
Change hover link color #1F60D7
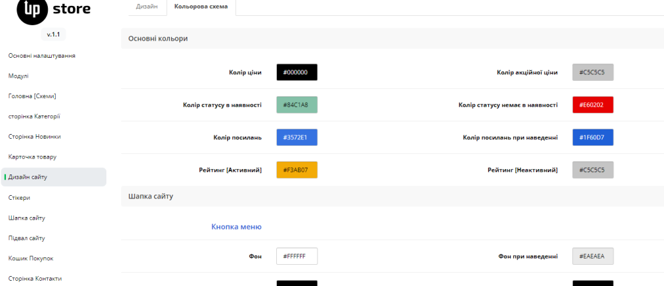[x=593, y=137]
